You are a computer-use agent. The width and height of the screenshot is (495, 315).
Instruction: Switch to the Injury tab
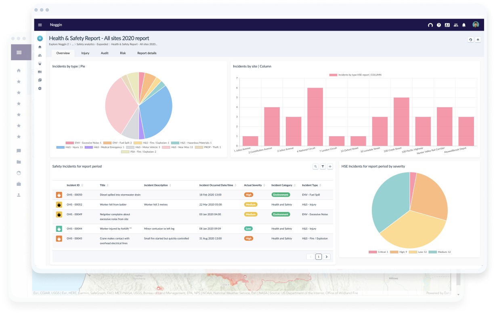point(85,53)
